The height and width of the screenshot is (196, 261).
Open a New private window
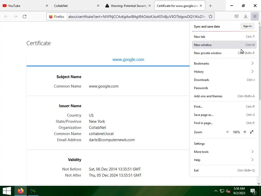(224, 53)
